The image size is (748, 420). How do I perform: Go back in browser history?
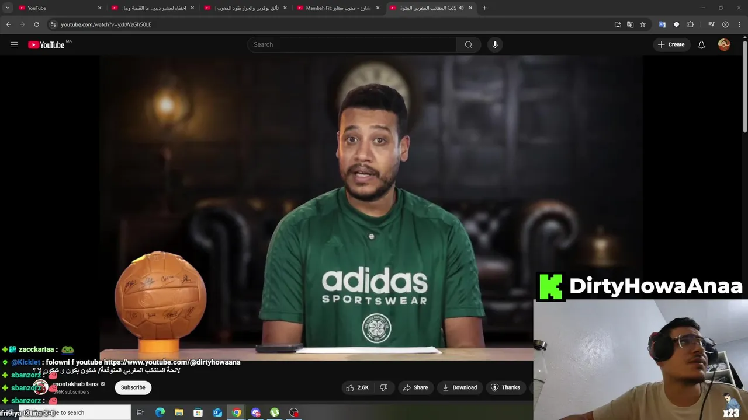(8, 24)
